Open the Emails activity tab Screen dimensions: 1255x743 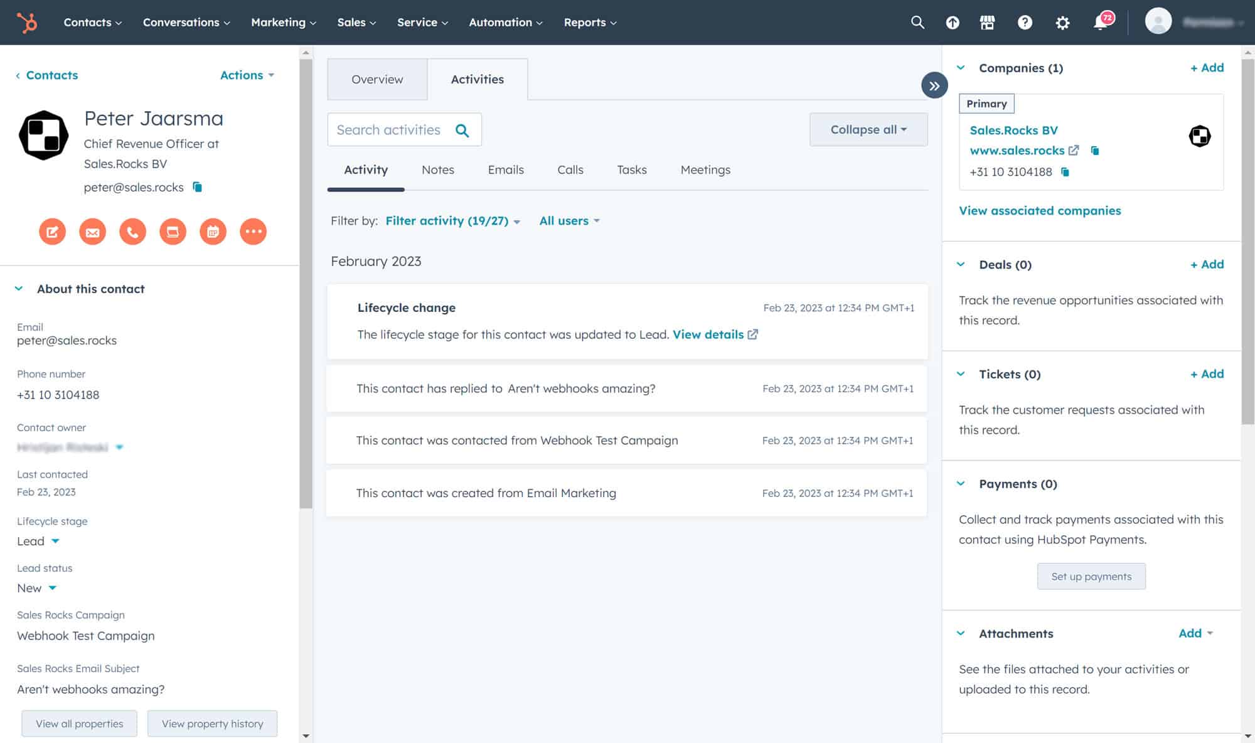click(x=505, y=169)
